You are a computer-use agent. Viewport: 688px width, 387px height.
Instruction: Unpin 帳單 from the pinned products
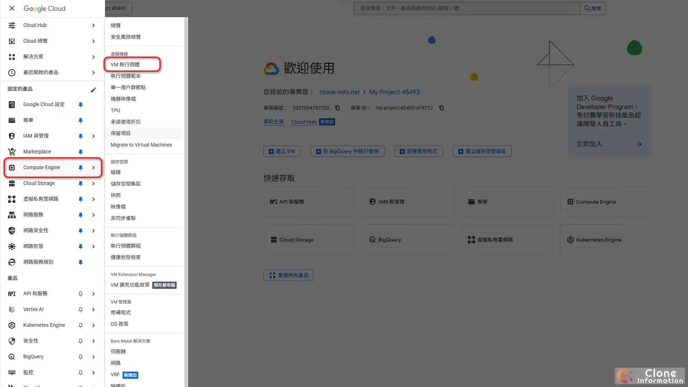point(80,120)
